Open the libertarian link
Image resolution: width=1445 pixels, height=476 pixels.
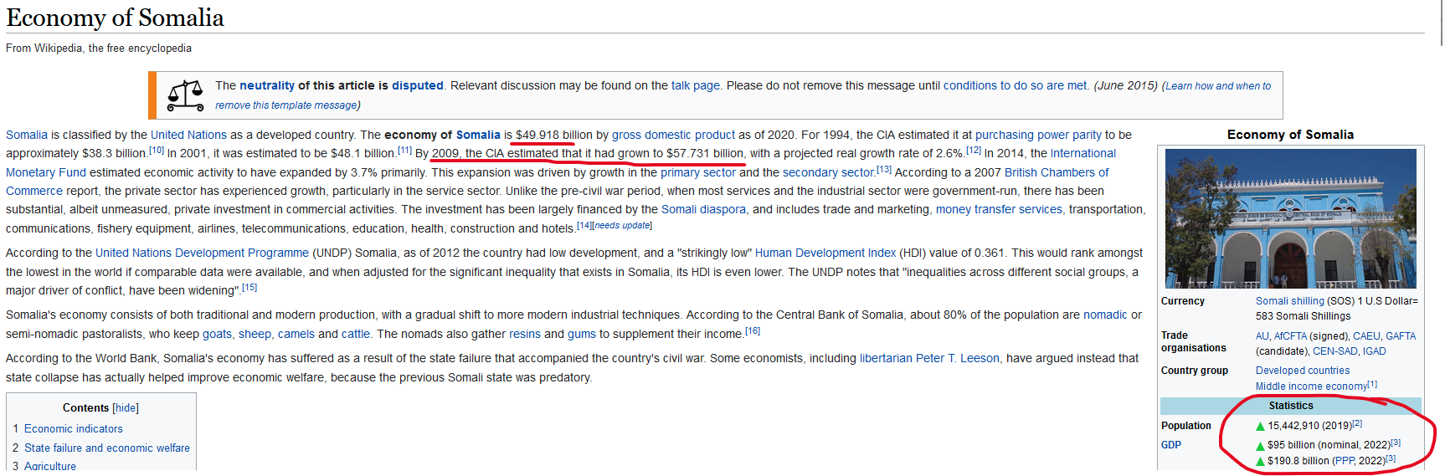[886, 358]
